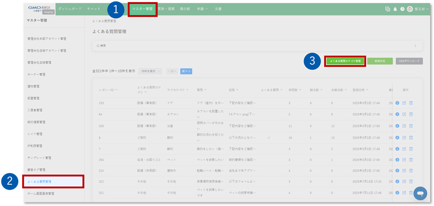Sort by 登録日時 column header

click(x=360, y=90)
